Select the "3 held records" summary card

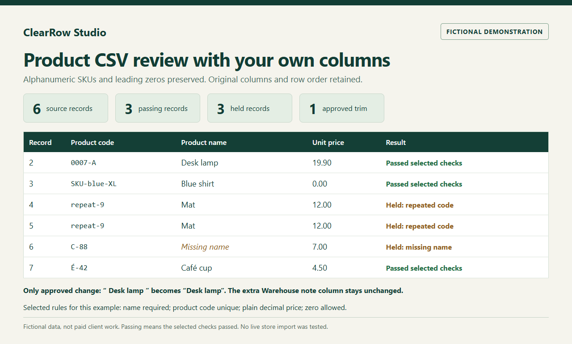click(x=250, y=108)
